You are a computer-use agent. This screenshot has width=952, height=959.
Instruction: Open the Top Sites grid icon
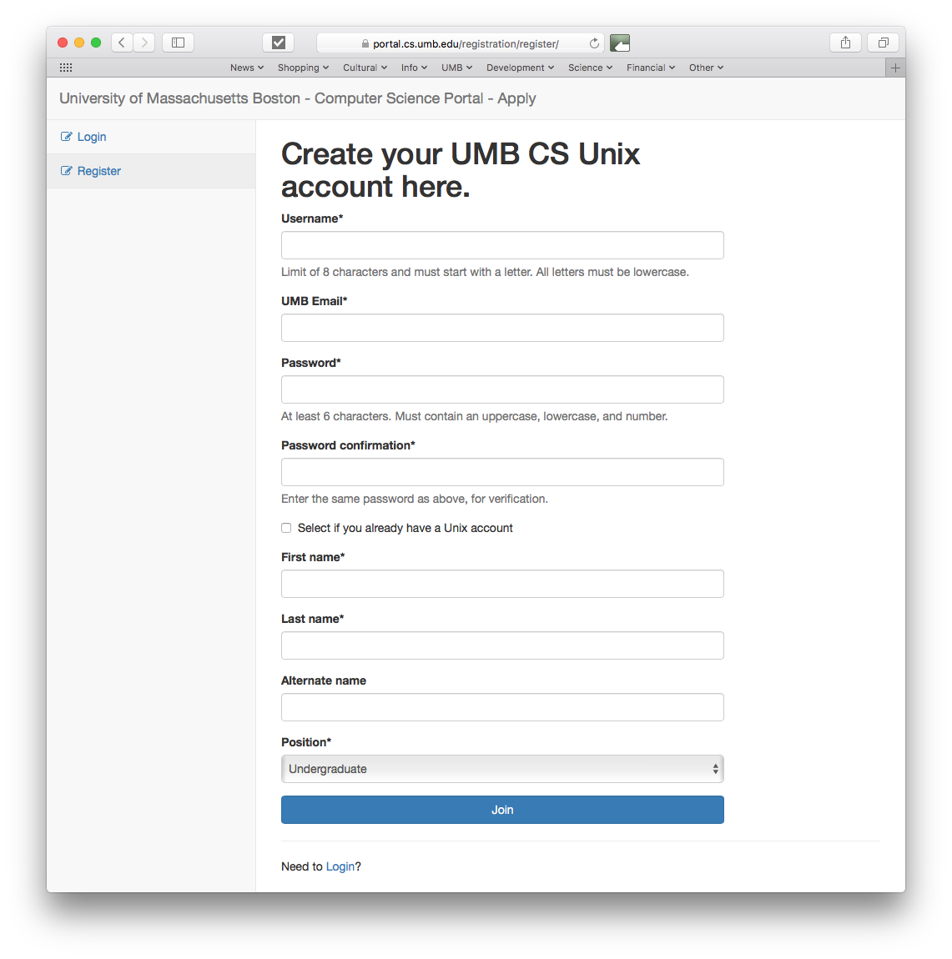click(66, 68)
